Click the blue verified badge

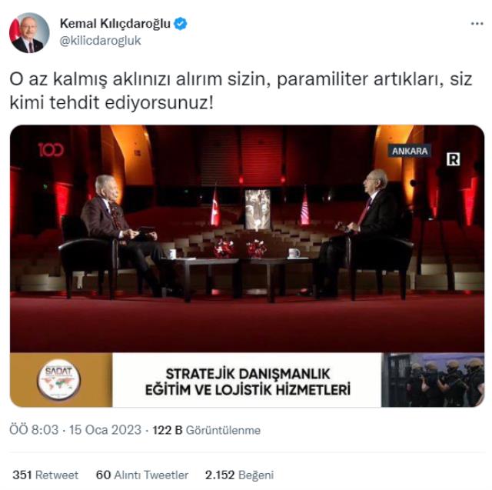pyautogui.click(x=181, y=24)
